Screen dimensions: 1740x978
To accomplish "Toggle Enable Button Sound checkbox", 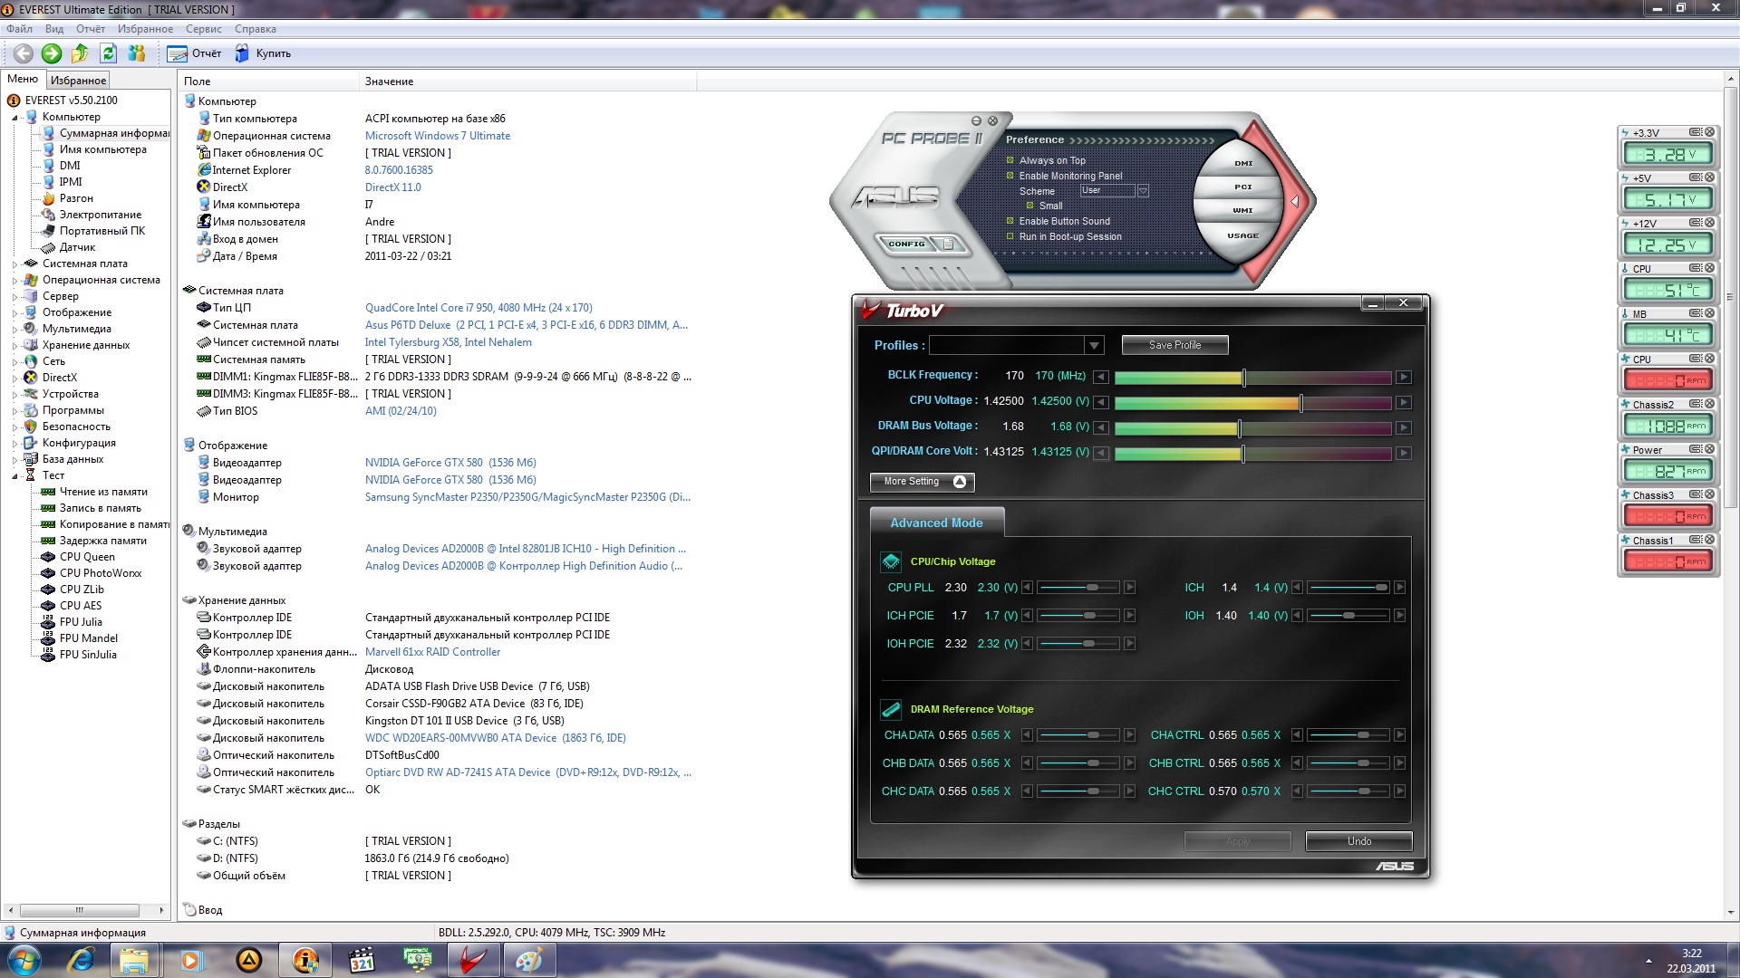I will point(1010,221).
